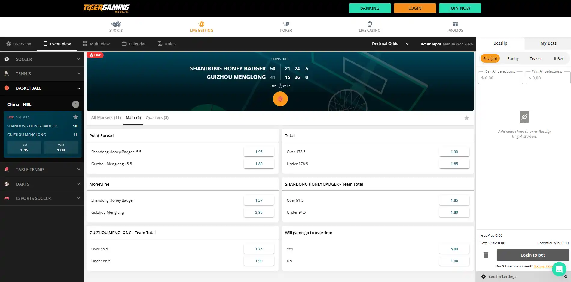Image resolution: width=571 pixels, height=282 pixels.
Task: Open the live chat bubble
Action: [559, 269]
